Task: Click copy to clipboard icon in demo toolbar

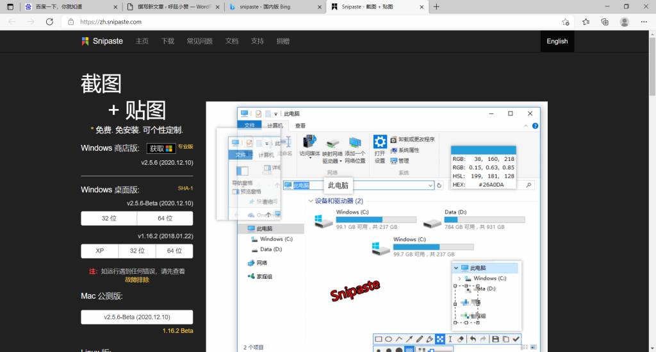Action: pyautogui.click(x=506, y=339)
